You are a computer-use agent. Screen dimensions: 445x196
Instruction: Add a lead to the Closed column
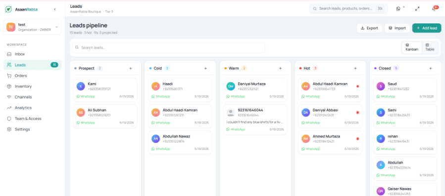(x=431, y=68)
